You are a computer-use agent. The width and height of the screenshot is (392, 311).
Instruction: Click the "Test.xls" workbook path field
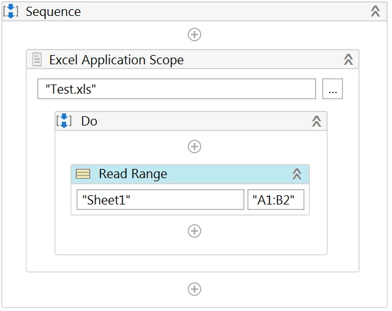pos(176,89)
